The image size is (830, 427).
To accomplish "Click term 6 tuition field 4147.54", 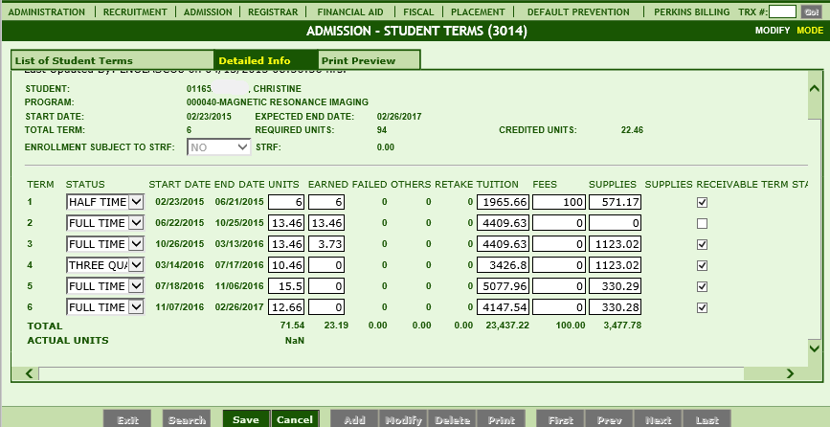I will [504, 307].
